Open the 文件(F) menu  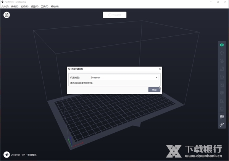tap(5, 7)
